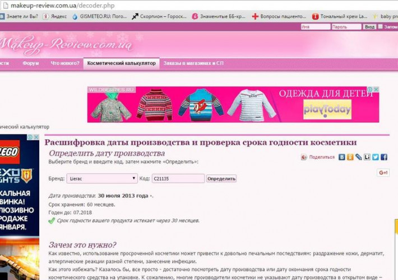Viewport: 398px width, 280px height.
Task: Share via LiveJournal pencil icon
Action: [359, 157]
